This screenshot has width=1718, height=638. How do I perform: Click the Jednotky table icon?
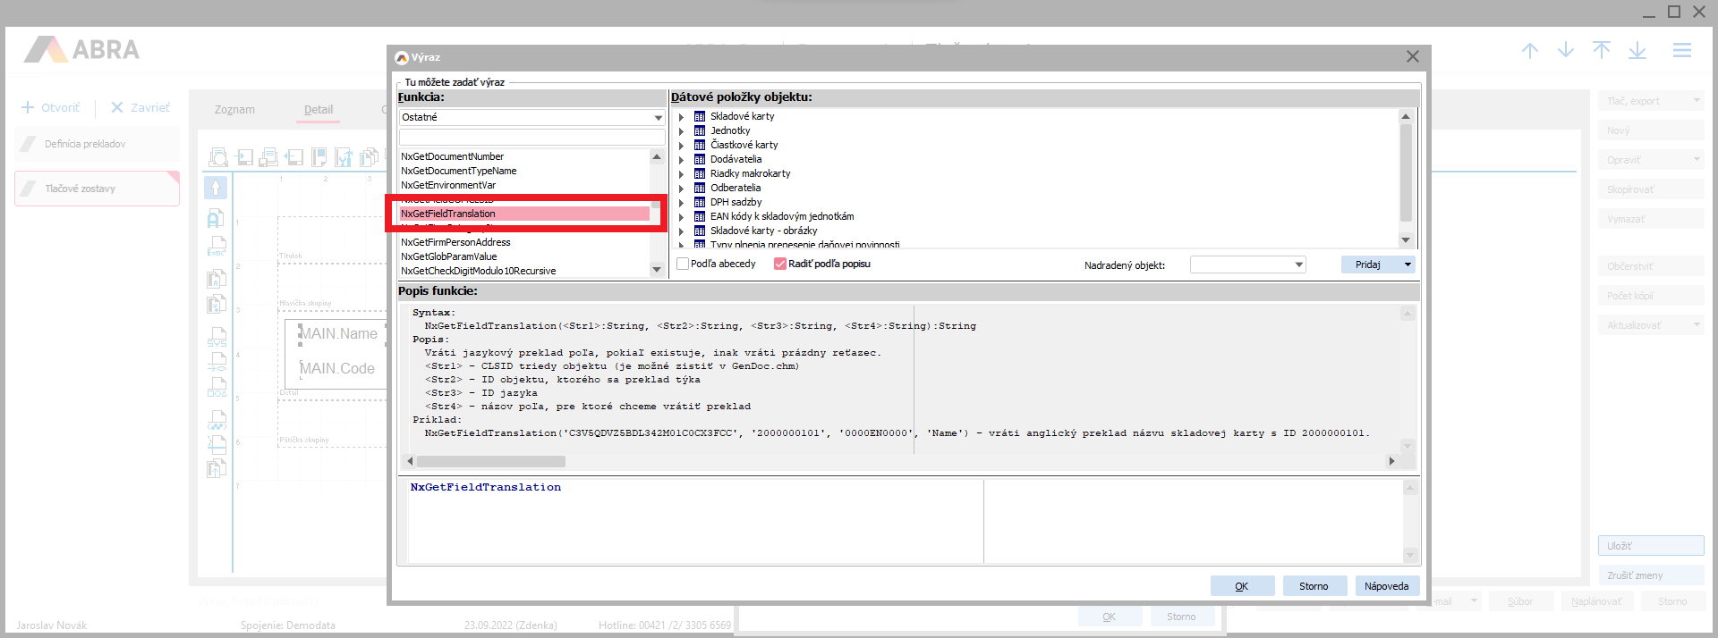point(700,130)
